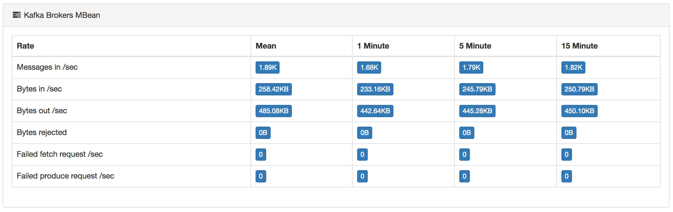Click the 1.68K one-minute messages badge
Screen dimensions: 673x212
tap(369, 68)
